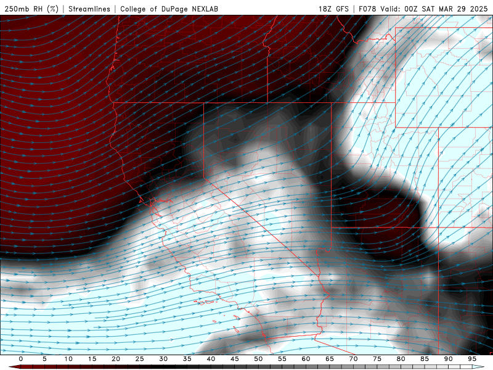Click the color scale label '25'
The height and width of the screenshot is (370, 493).
pyautogui.click(x=140, y=359)
